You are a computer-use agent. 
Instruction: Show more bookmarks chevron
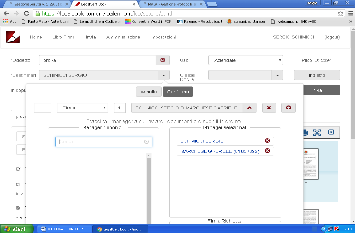(x=351, y=21)
